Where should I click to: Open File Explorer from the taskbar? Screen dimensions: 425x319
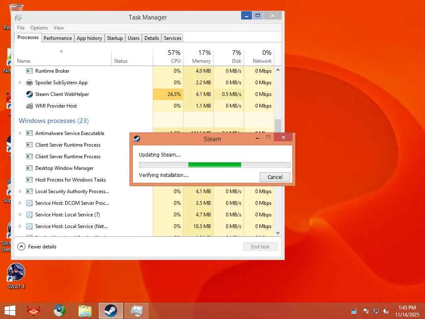[x=85, y=311]
